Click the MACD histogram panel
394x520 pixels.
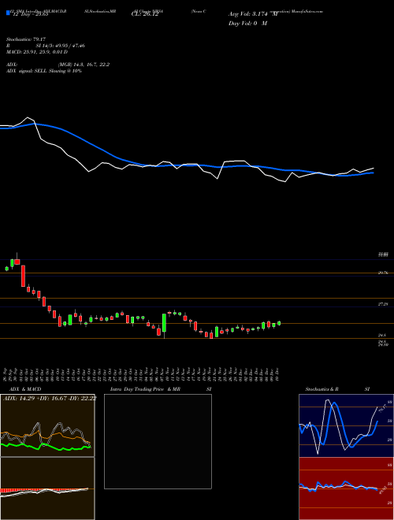pos(47,488)
